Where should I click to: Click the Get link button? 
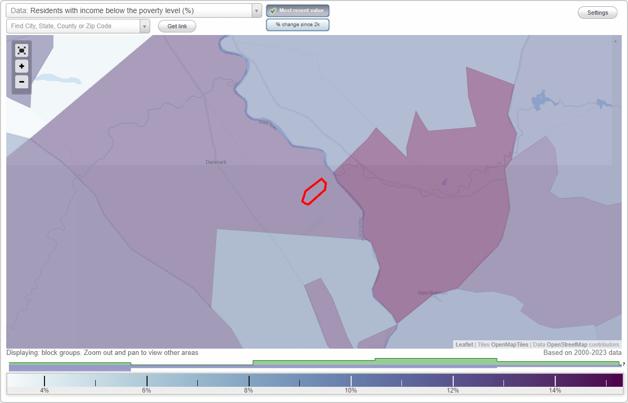[x=176, y=26]
